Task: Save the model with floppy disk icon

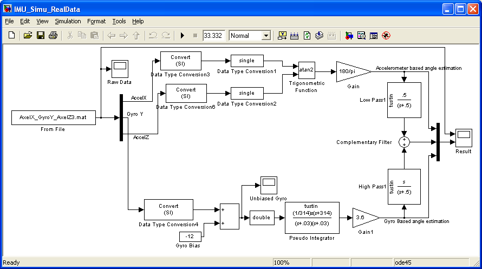Action: click(40, 35)
